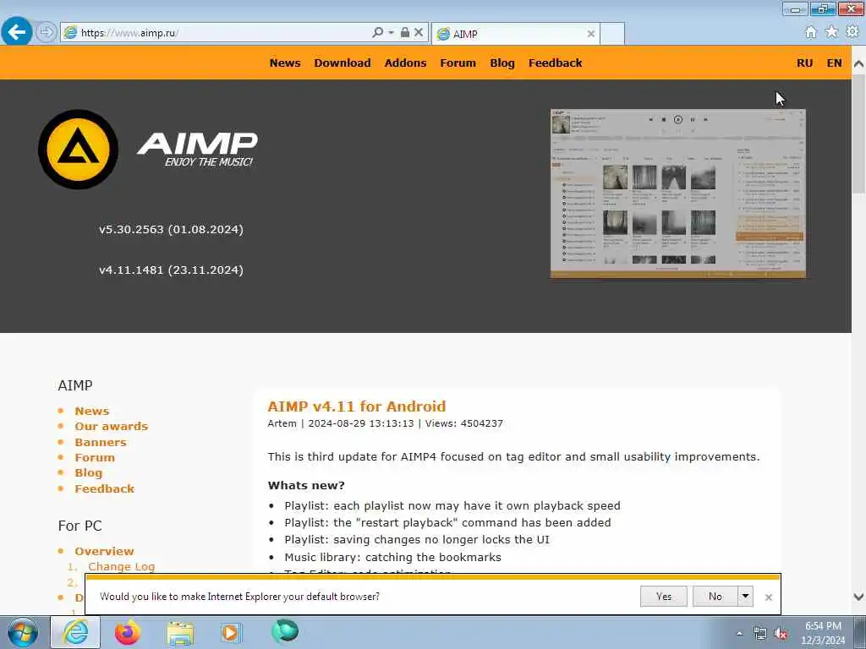View the security lock icon info
Viewport: 866px width, 649px height.
(405, 33)
